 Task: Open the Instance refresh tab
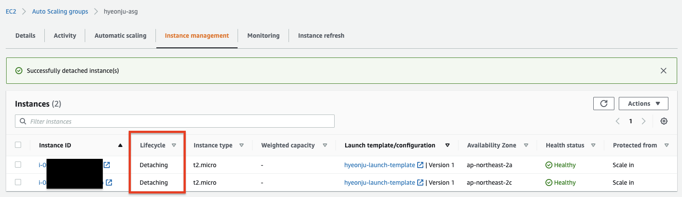(321, 36)
